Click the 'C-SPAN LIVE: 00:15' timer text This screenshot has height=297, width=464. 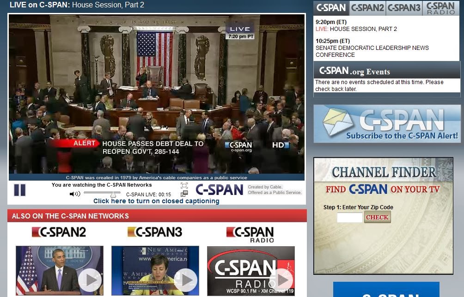click(148, 194)
